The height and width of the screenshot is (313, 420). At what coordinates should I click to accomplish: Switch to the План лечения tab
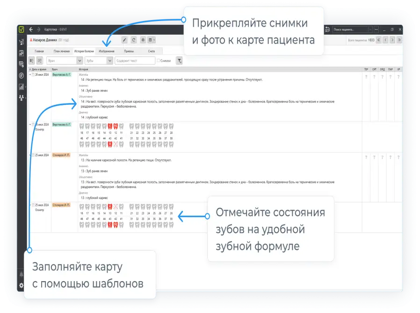[61, 51]
